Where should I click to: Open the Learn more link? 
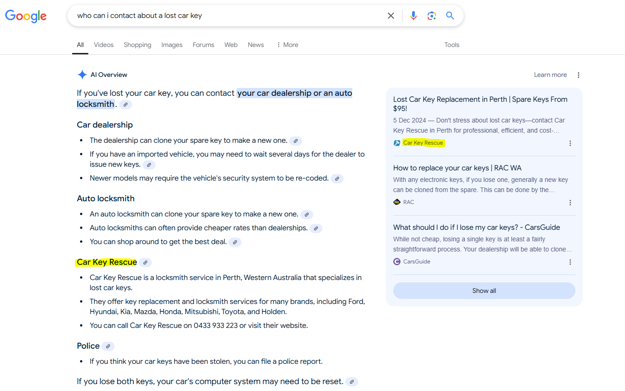point(550,75)
